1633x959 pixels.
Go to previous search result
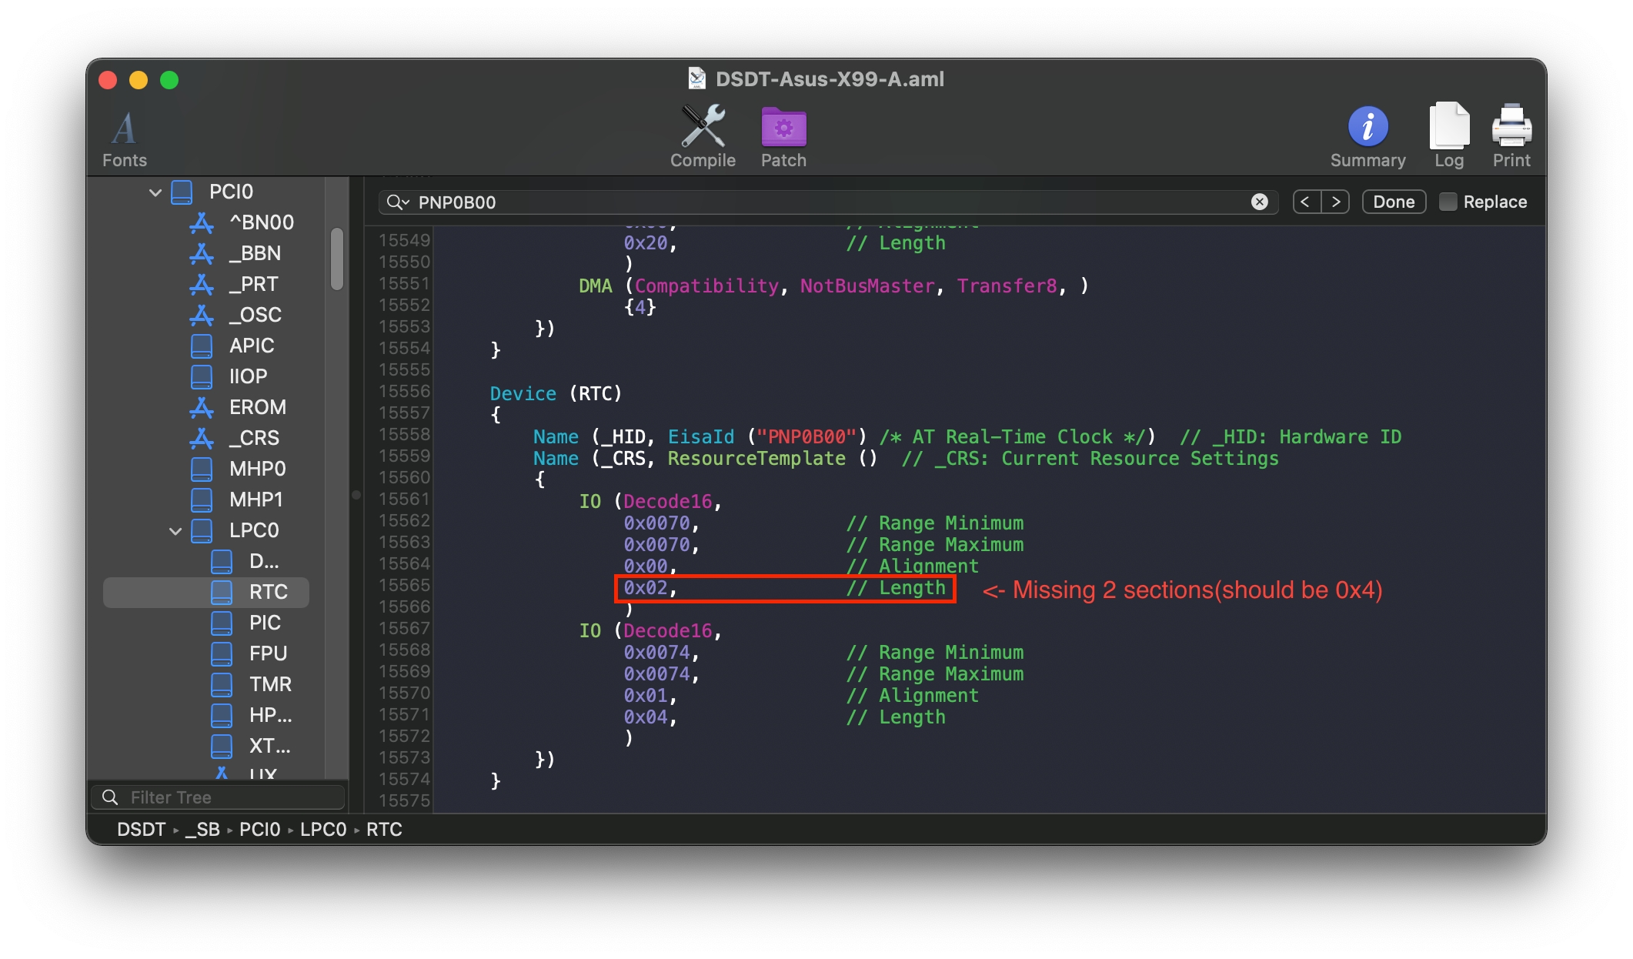click(x=1305, y=202)
